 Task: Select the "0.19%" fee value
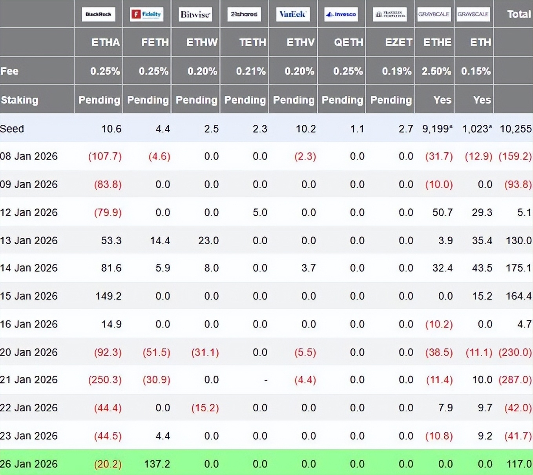[397, 71]
